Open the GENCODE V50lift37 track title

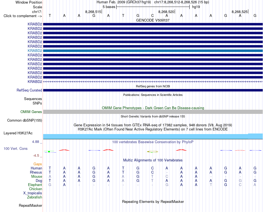point(153,20)
